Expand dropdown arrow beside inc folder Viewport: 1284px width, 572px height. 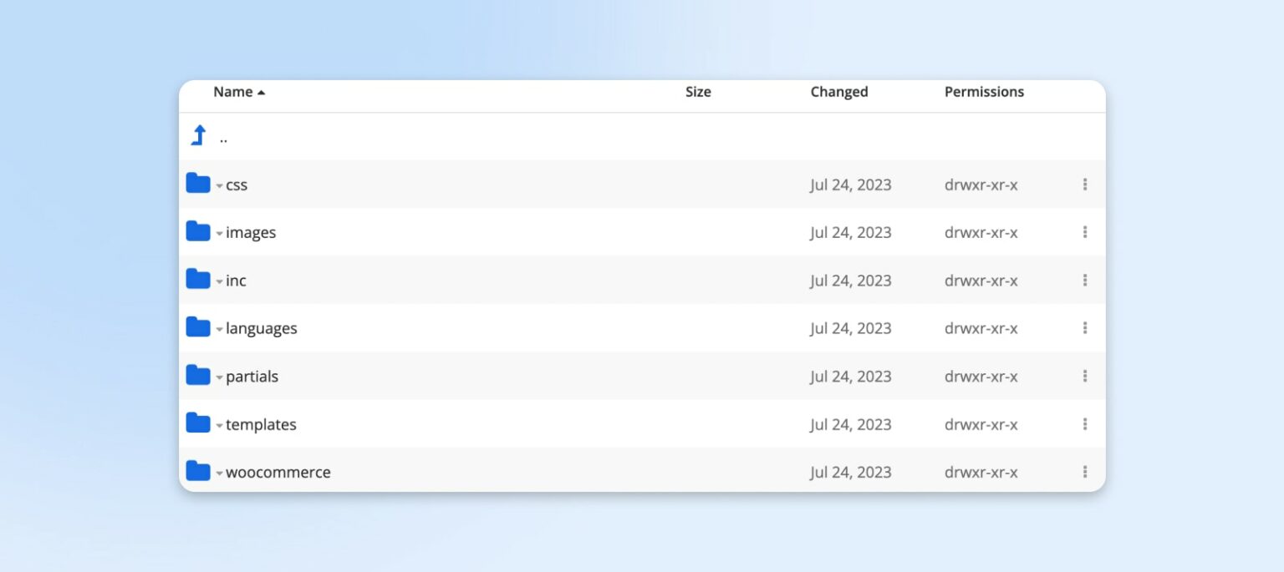pos(219,281)
